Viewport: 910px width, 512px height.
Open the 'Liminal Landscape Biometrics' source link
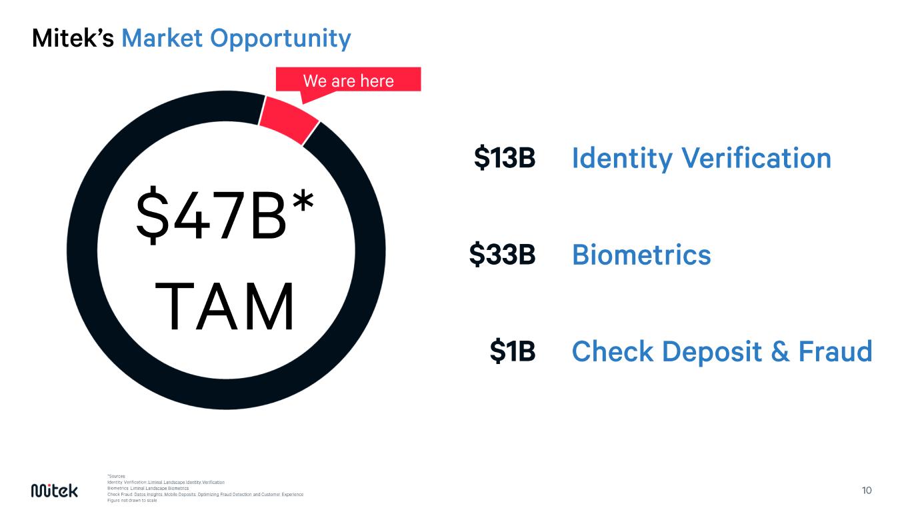(159, 487)
